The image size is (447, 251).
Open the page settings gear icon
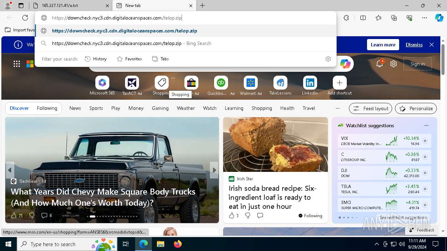(394, 64)
